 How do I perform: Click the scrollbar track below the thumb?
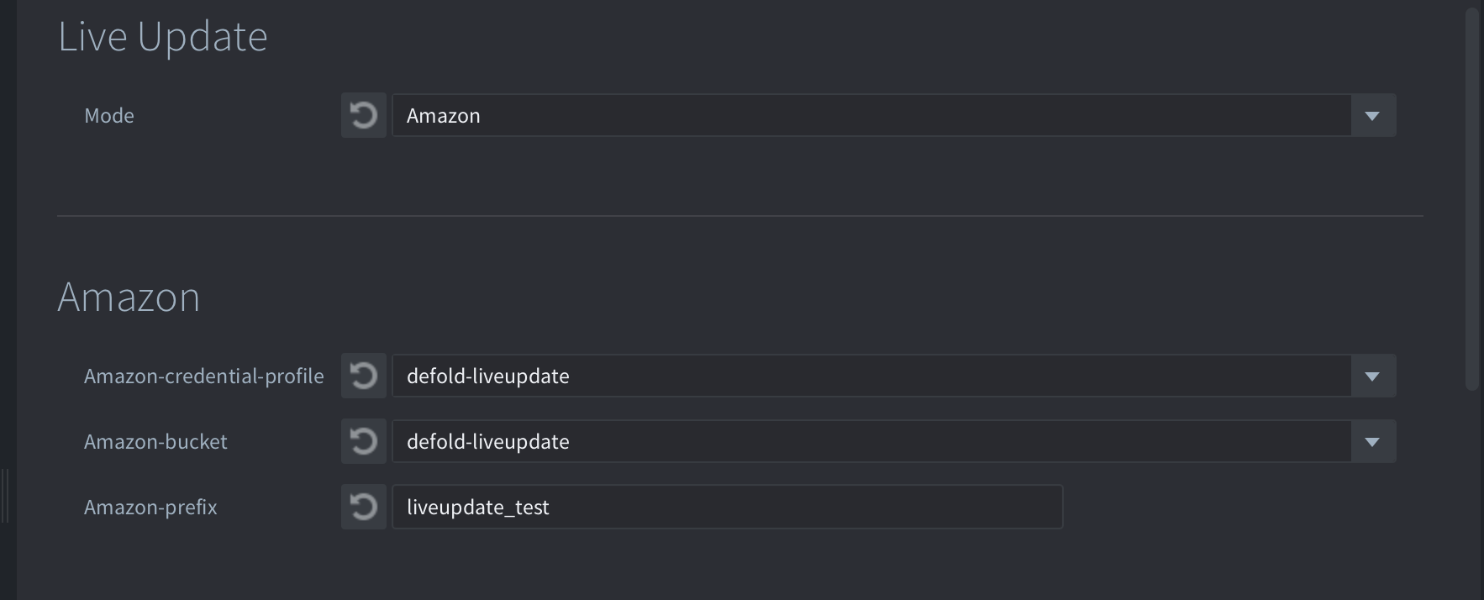[x=1471, y=496]
